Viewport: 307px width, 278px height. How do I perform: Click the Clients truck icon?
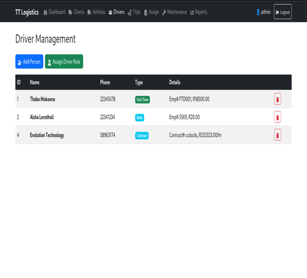coord(70,12)
